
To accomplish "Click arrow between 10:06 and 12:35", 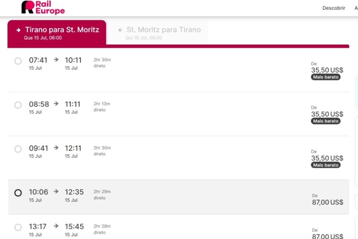I will [56, 191].
